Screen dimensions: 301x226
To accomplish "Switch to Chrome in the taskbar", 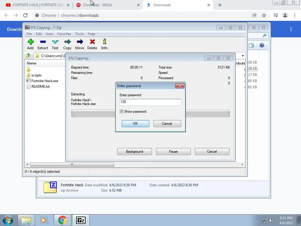I will (62, 220).
